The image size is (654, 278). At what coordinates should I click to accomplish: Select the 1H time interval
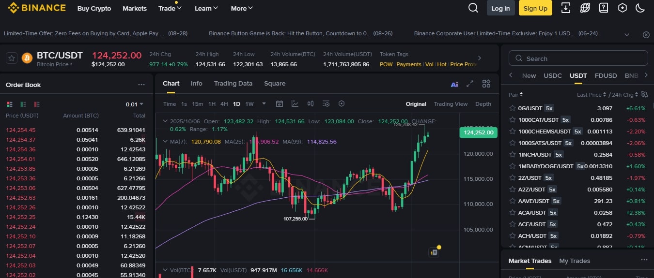click(212, 104)
